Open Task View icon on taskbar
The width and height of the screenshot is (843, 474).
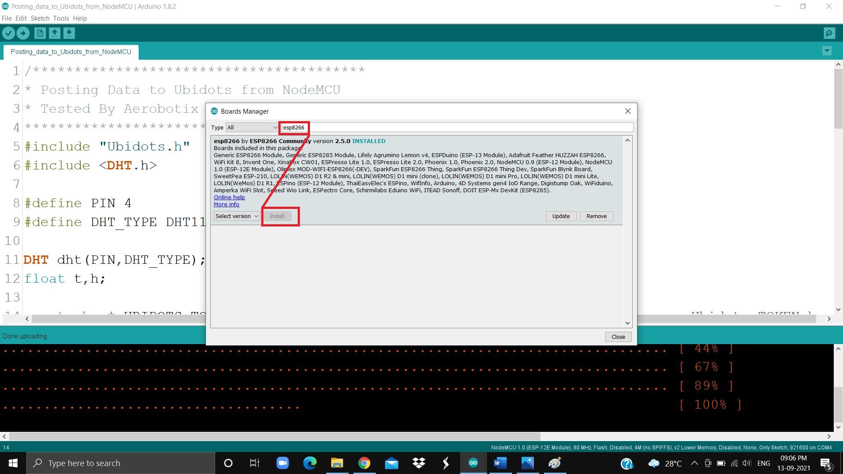[255, 463]
